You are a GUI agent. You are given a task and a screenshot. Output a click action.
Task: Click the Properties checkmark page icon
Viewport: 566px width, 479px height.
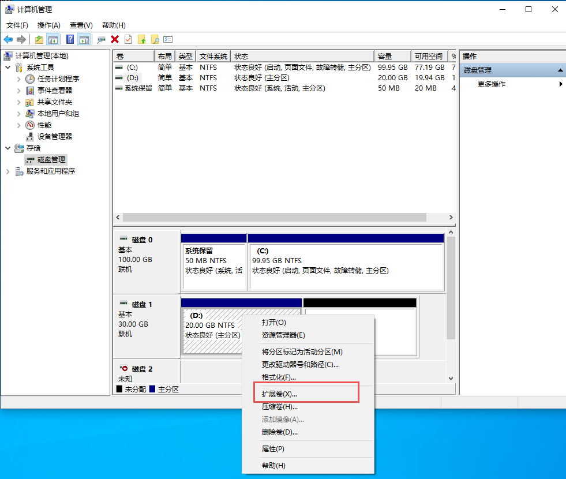coord(128,39)
